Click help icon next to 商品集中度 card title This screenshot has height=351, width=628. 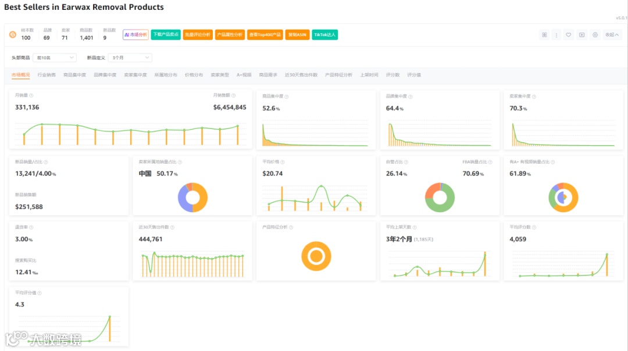(286, 96)
